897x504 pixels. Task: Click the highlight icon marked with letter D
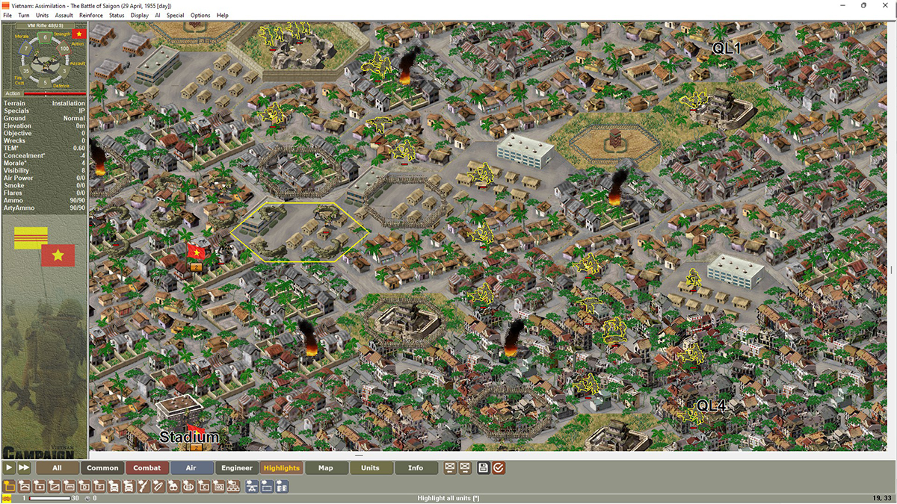[84, 486]
